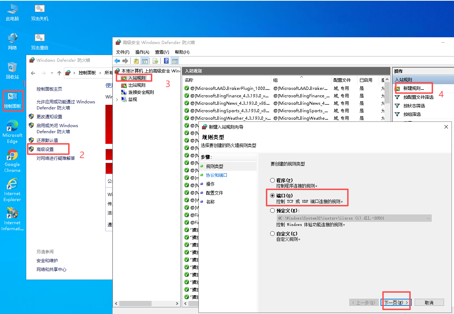Screen dimensions: 454x314
Task: Expand the 监视 tree node arrow
Action: pyautogui.click(x=117, y=99)
